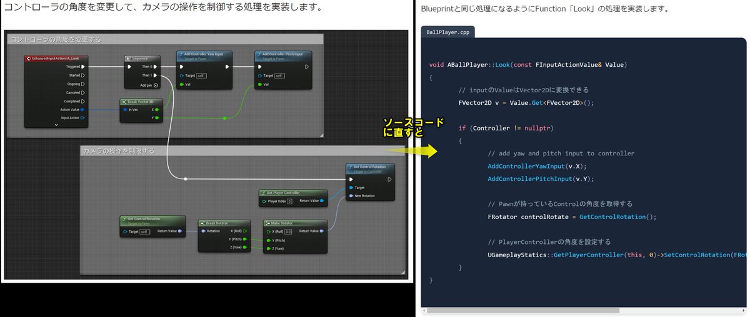Click Add Controller Pitch Input exec output pin

(x=306, y=66)
